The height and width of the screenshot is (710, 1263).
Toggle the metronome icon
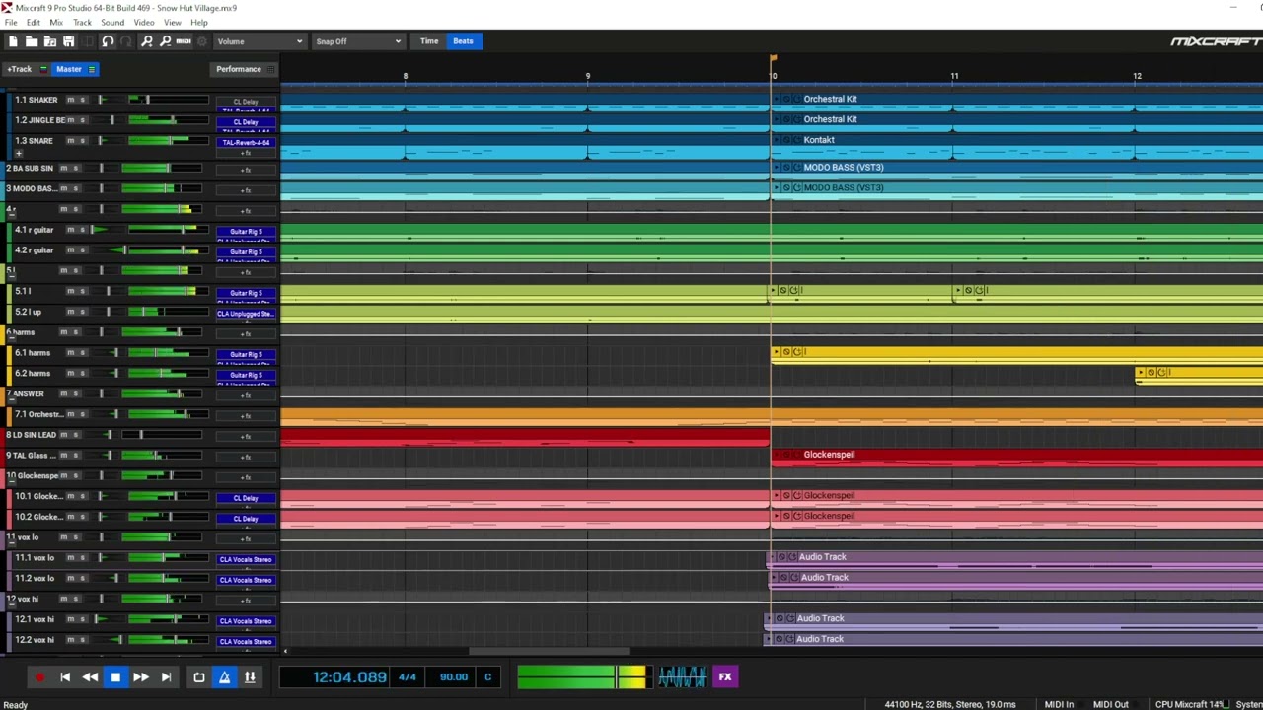coord(224,677)
